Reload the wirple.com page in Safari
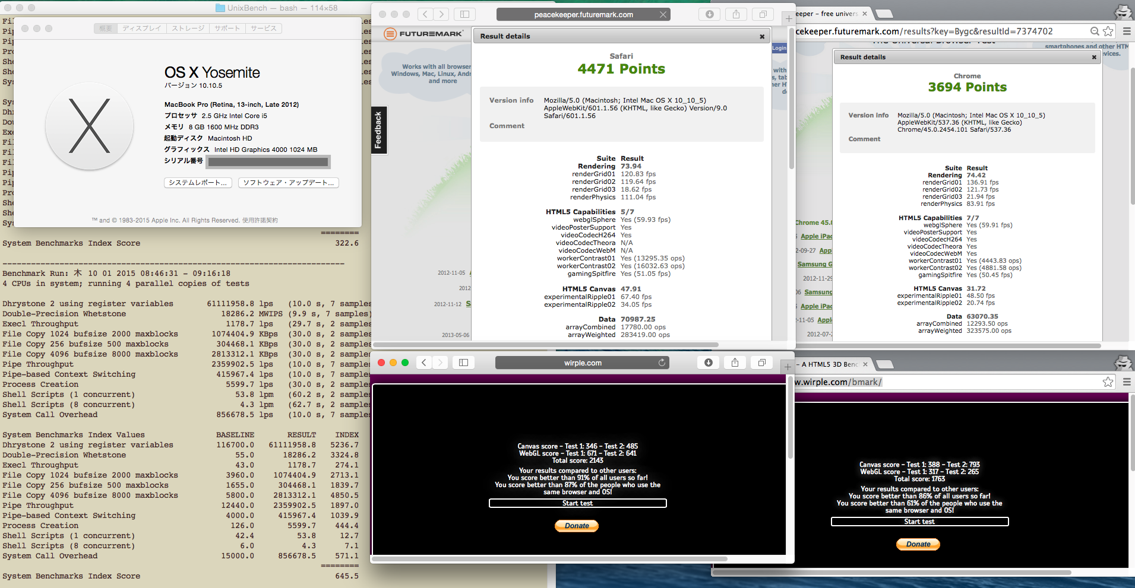 coord(662,363)
